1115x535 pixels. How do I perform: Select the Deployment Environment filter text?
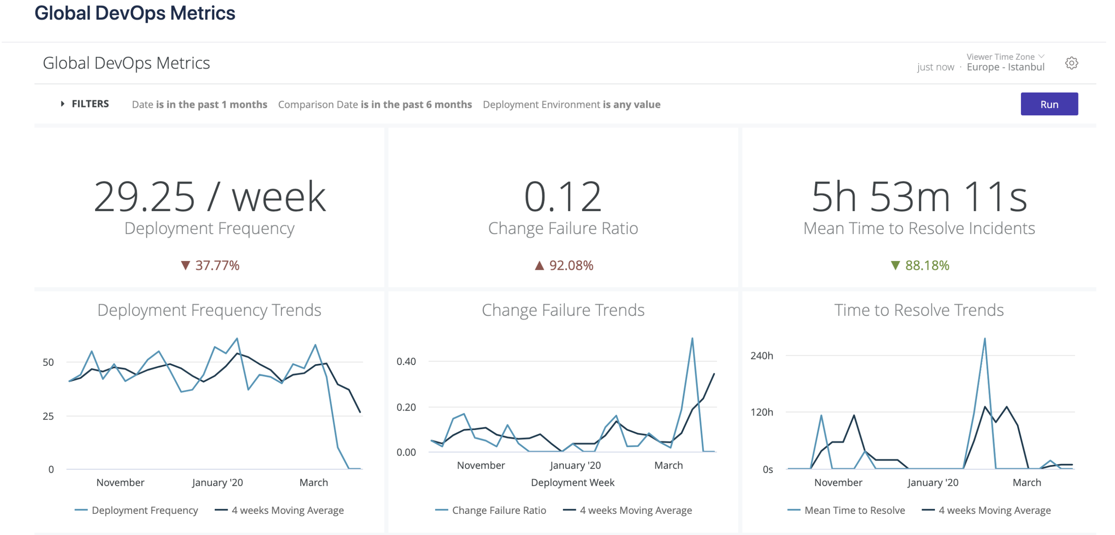pyautogui.click(x=571, y=105)
